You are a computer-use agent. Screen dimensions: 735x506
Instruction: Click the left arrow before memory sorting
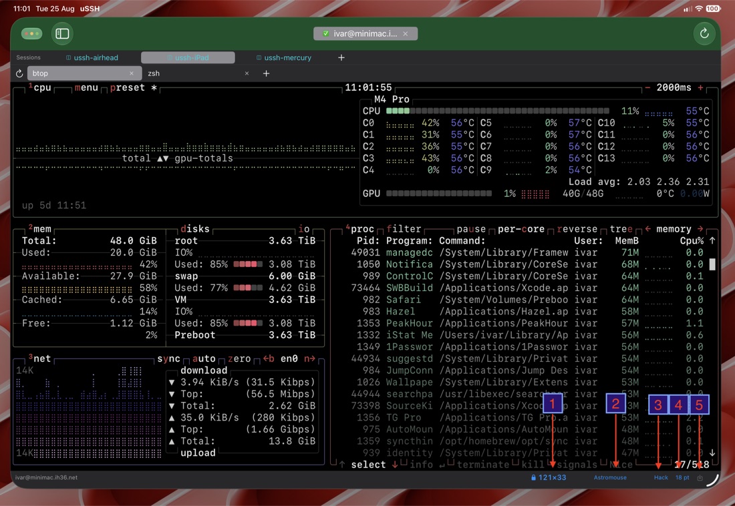[647, 229]
